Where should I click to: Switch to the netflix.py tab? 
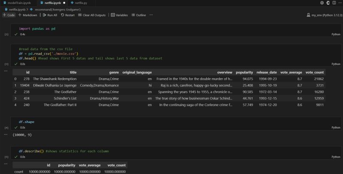(79, 3)
